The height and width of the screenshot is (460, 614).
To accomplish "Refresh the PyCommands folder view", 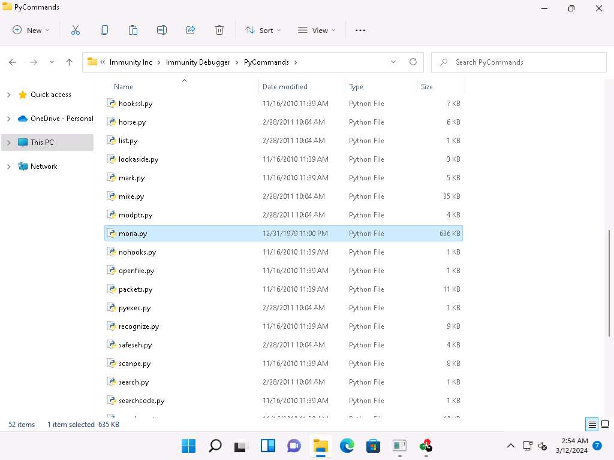I will pos(413,62).
